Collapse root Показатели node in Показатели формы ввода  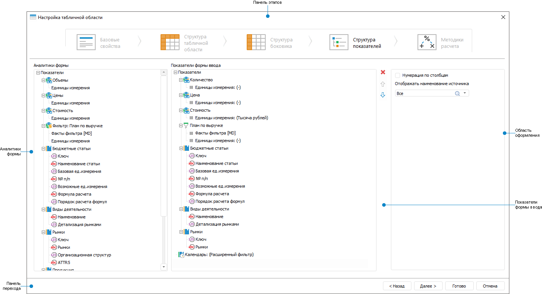175,72
